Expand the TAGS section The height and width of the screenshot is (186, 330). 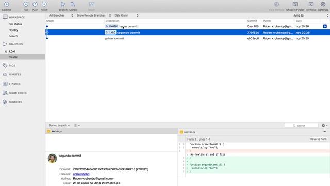[12, 66]
